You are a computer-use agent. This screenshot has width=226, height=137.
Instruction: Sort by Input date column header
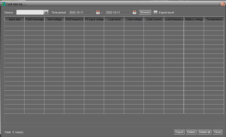pos(14,19)
